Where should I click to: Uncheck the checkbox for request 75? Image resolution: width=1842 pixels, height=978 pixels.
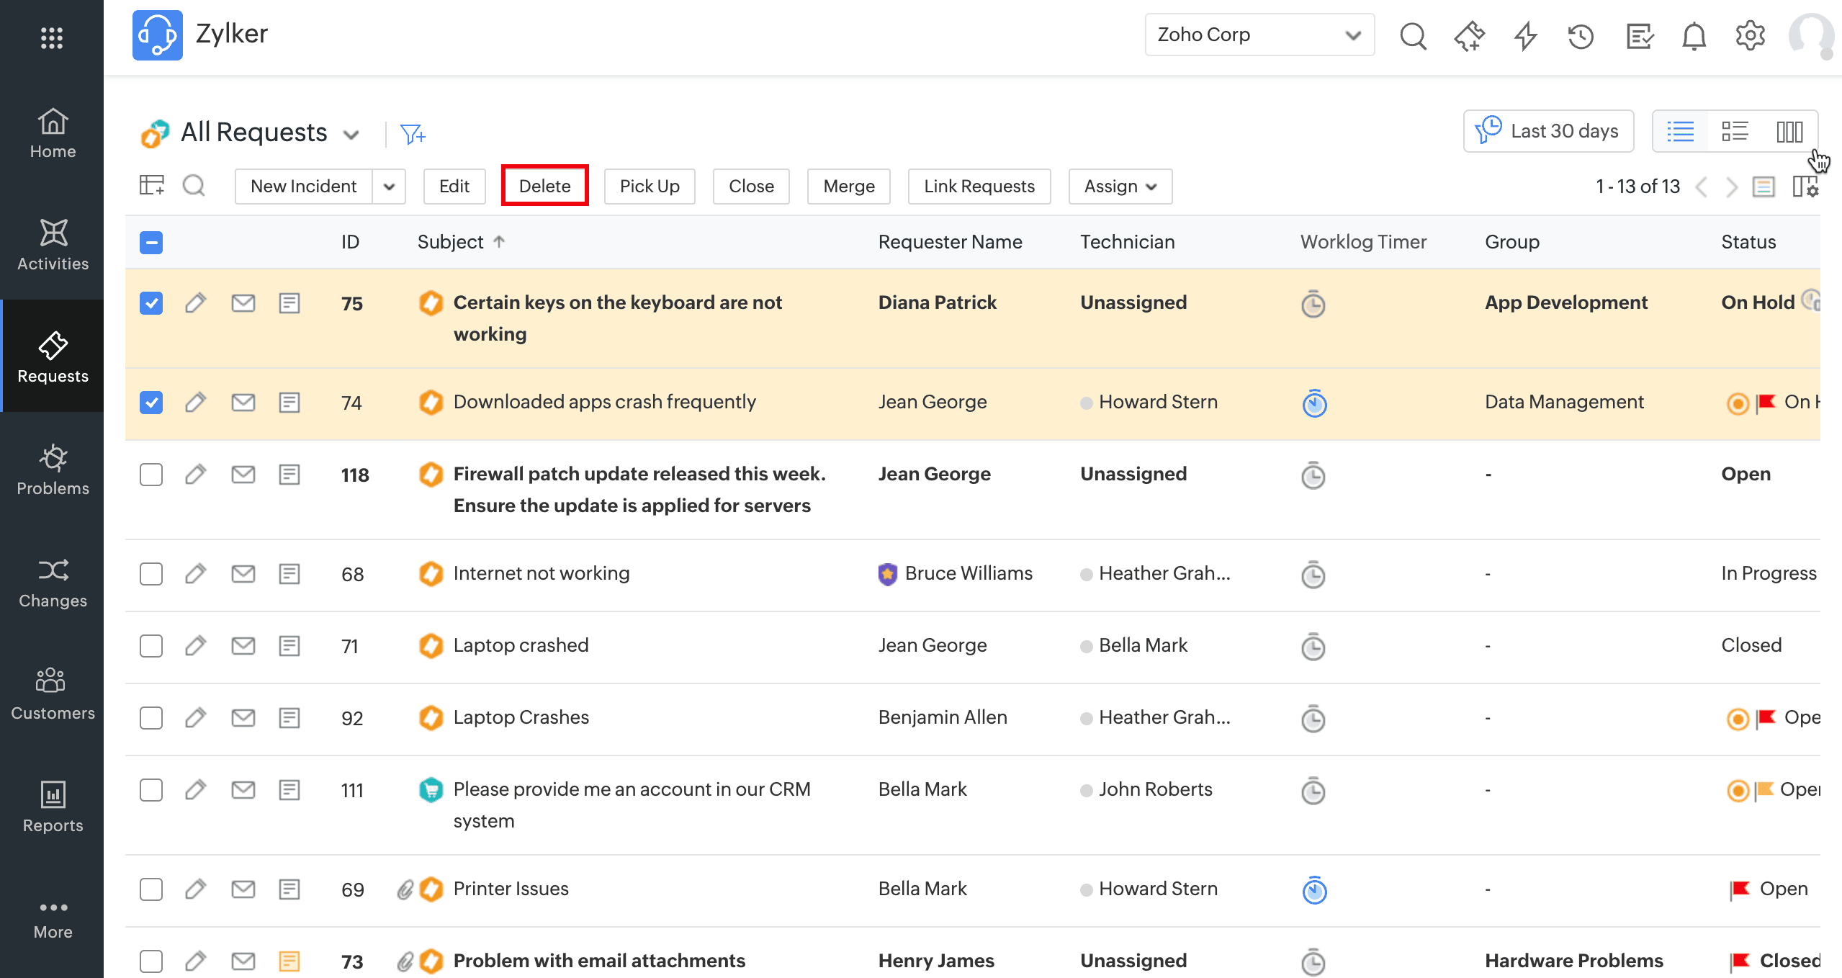151,303
